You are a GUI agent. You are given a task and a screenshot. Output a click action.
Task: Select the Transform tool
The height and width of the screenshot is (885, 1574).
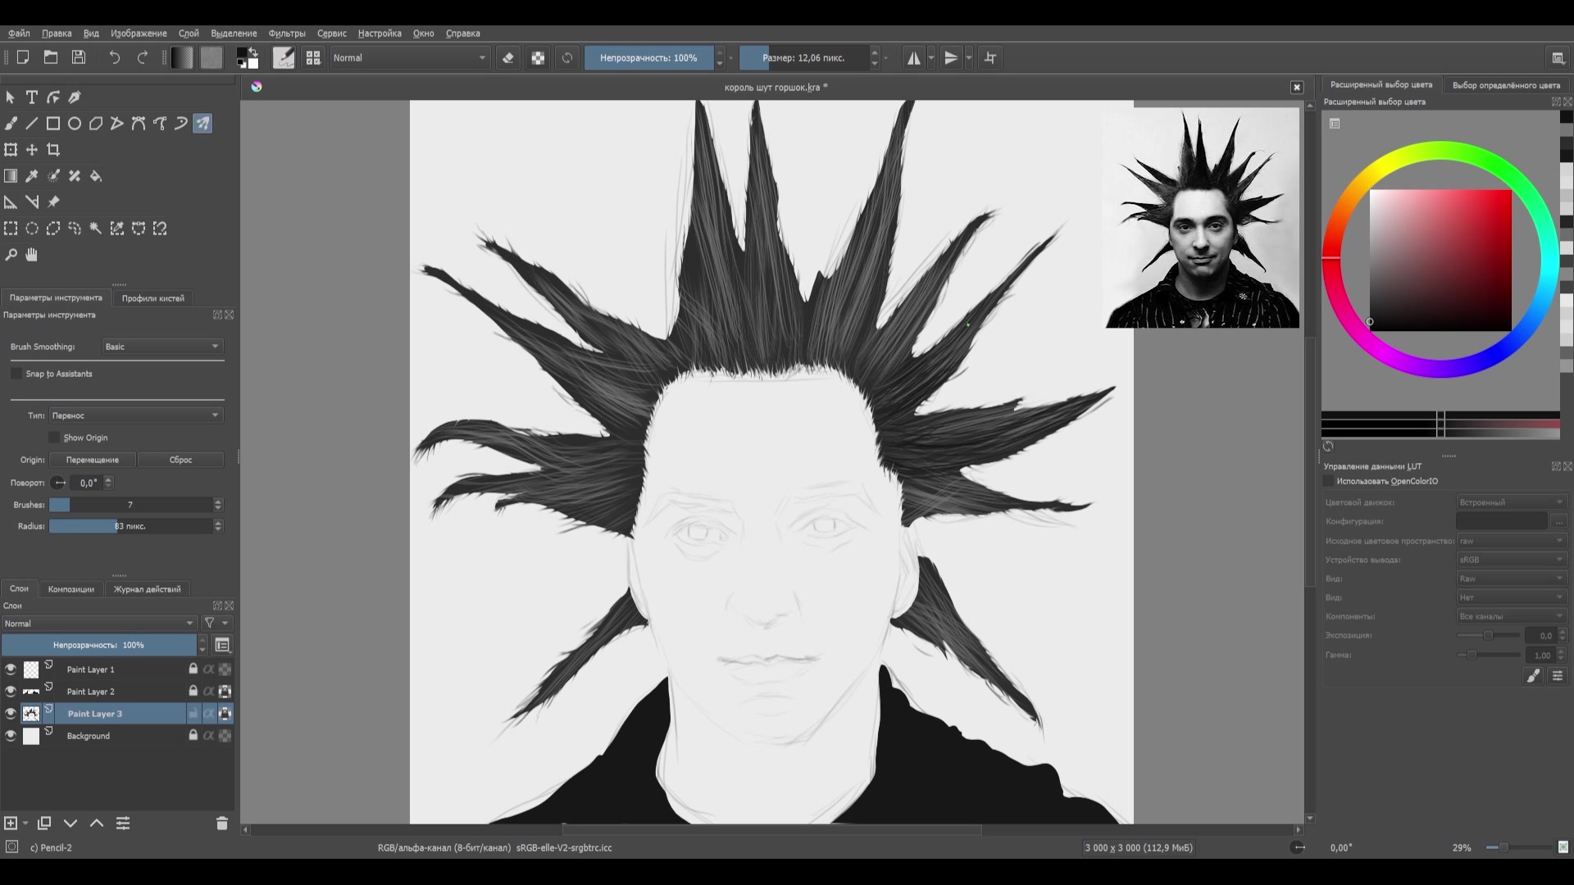coord(11,149)
